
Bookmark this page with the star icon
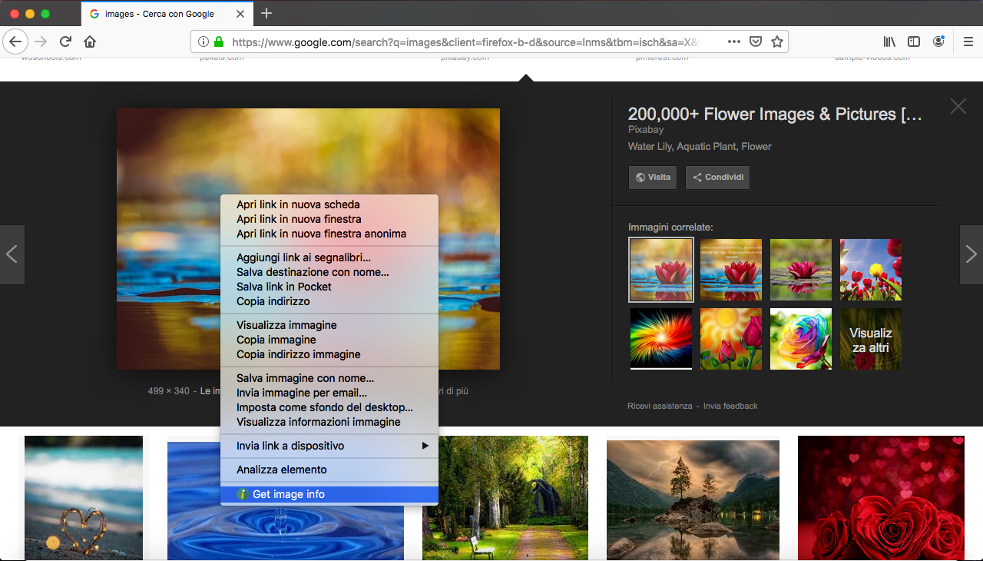[x=777, y=42]
